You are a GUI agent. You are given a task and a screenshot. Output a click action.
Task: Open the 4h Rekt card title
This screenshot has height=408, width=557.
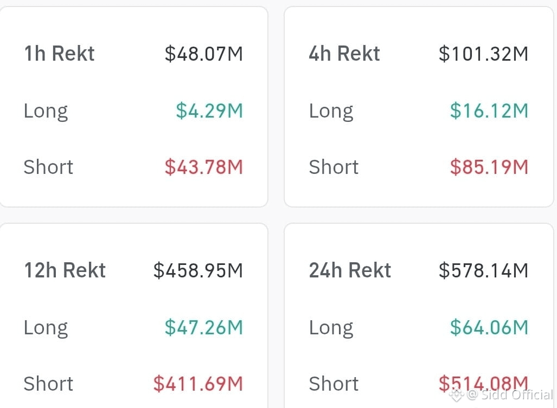click(x=344, y=54)
